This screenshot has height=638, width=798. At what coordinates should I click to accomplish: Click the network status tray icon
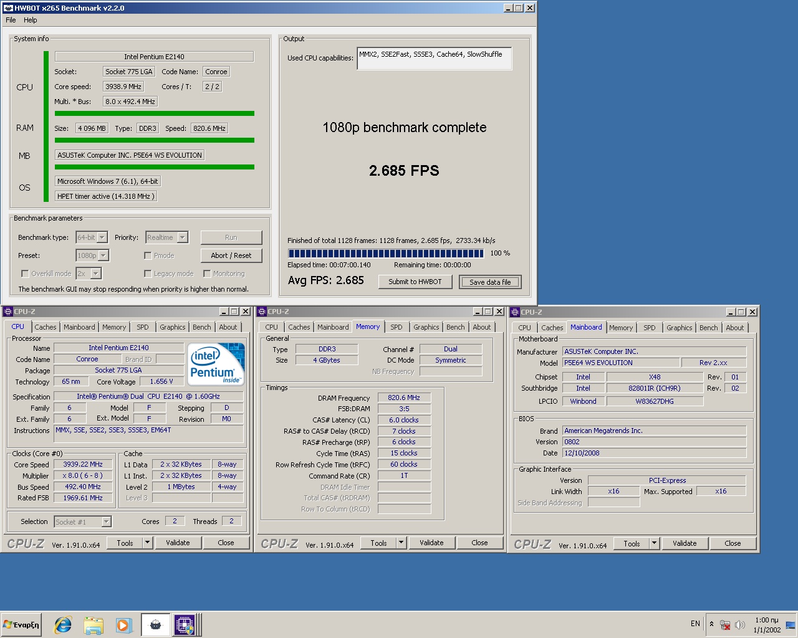click(725, 624)
